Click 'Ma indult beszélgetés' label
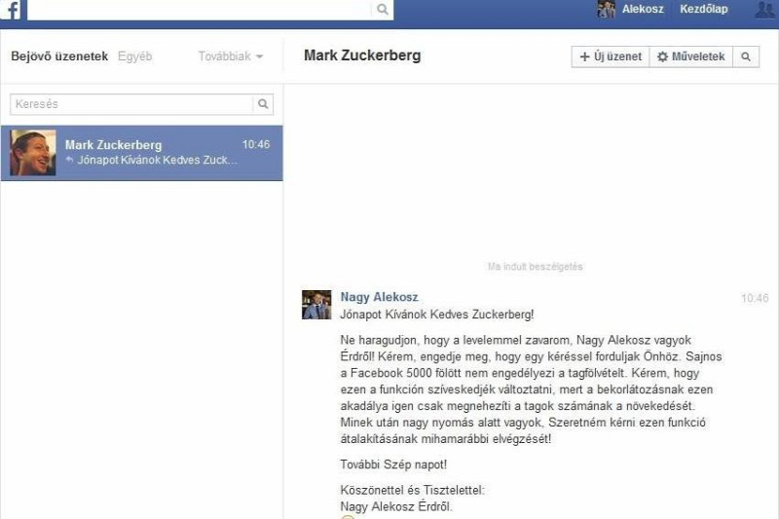This screenshot has width=779, height=519. 535,267
